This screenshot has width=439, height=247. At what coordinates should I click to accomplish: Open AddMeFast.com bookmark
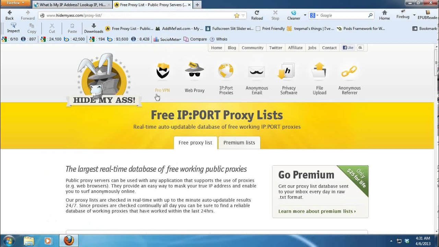coord(179,28)
